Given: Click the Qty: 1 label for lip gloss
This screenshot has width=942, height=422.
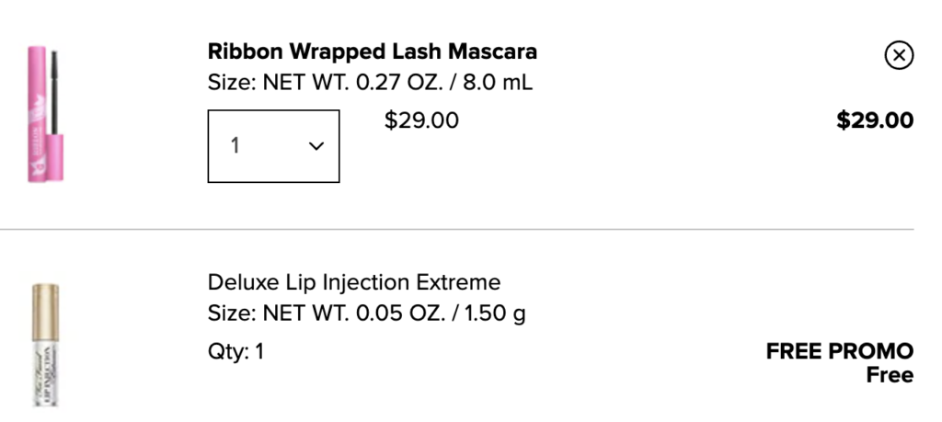Looking at the screenshot, I should [235, 351].
